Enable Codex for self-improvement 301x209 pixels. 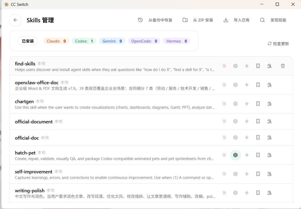(x=235, y=174)
